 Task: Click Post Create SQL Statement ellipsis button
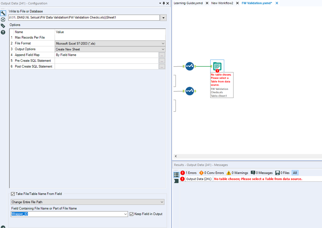coord(162,66)
